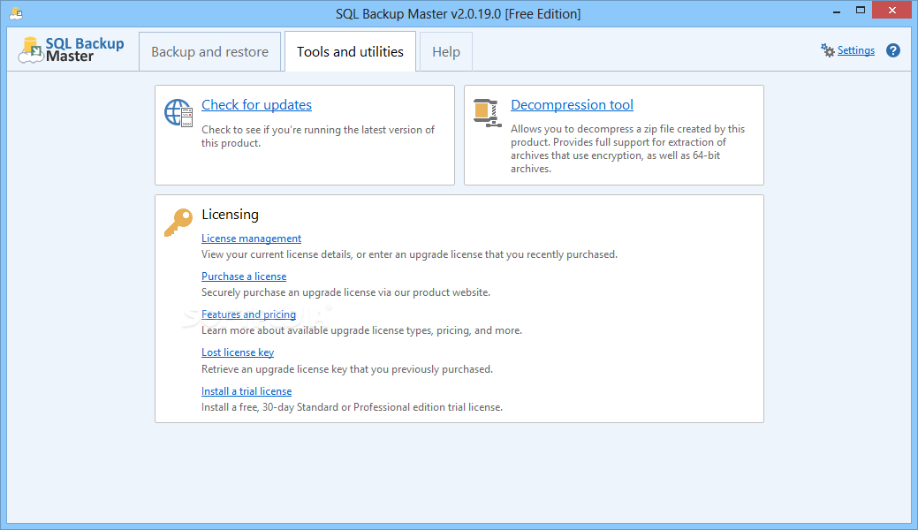Select the Tools and utilities tab
918x530 pixels.
tap(350, 51)
